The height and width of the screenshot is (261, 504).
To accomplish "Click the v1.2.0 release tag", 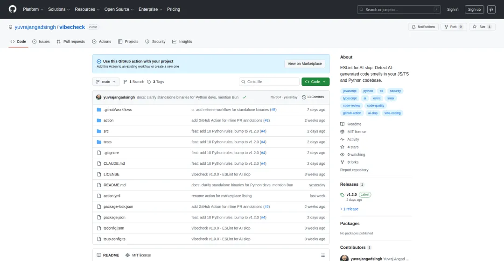I will [x=351, y=195].
